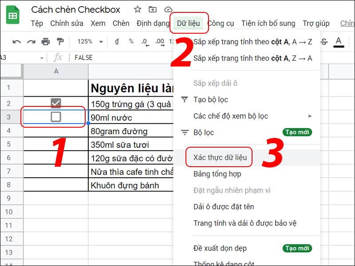Click the Print icon
Screen dimensions: 355x266
pyautogui.click(x=46, y=42)
